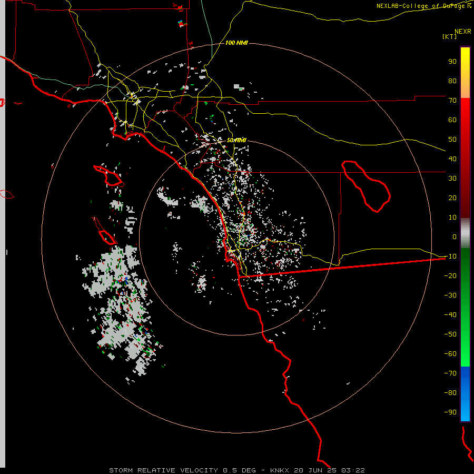Click the positive 70 scale label
The image size is (474, 474).
click(452, 101)
